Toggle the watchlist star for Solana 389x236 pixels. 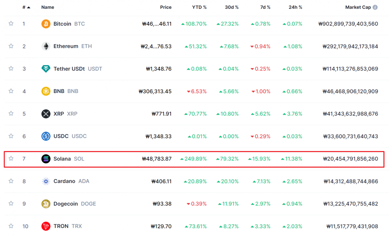coord(11,159)
